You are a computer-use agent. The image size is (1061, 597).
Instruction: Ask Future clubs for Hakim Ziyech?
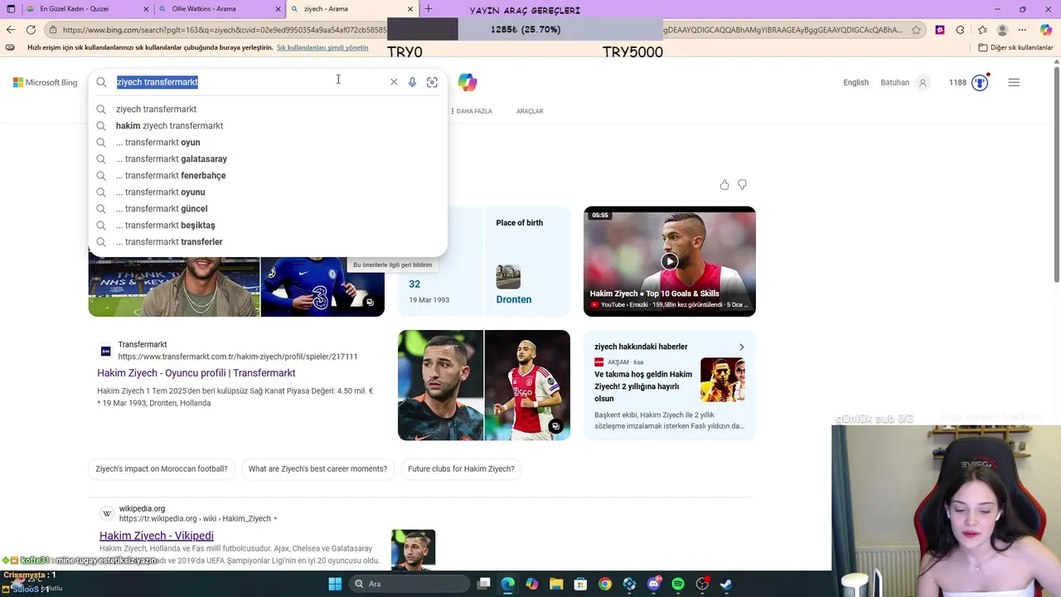pos(461,468)
